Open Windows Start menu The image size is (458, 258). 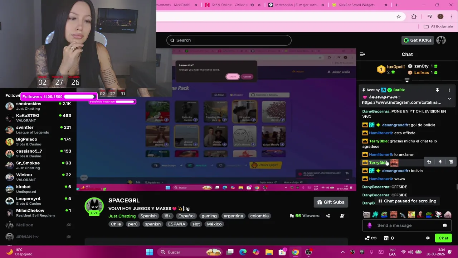(150, 252)
